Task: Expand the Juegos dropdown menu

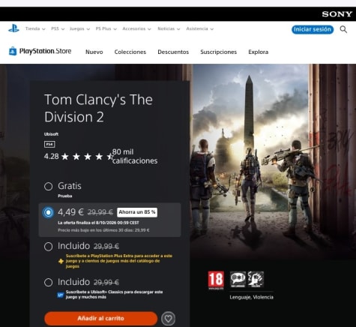Action: 79,28
